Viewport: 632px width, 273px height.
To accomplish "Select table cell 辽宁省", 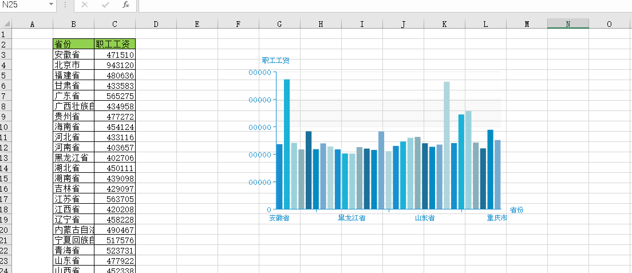I will [73, 219].
